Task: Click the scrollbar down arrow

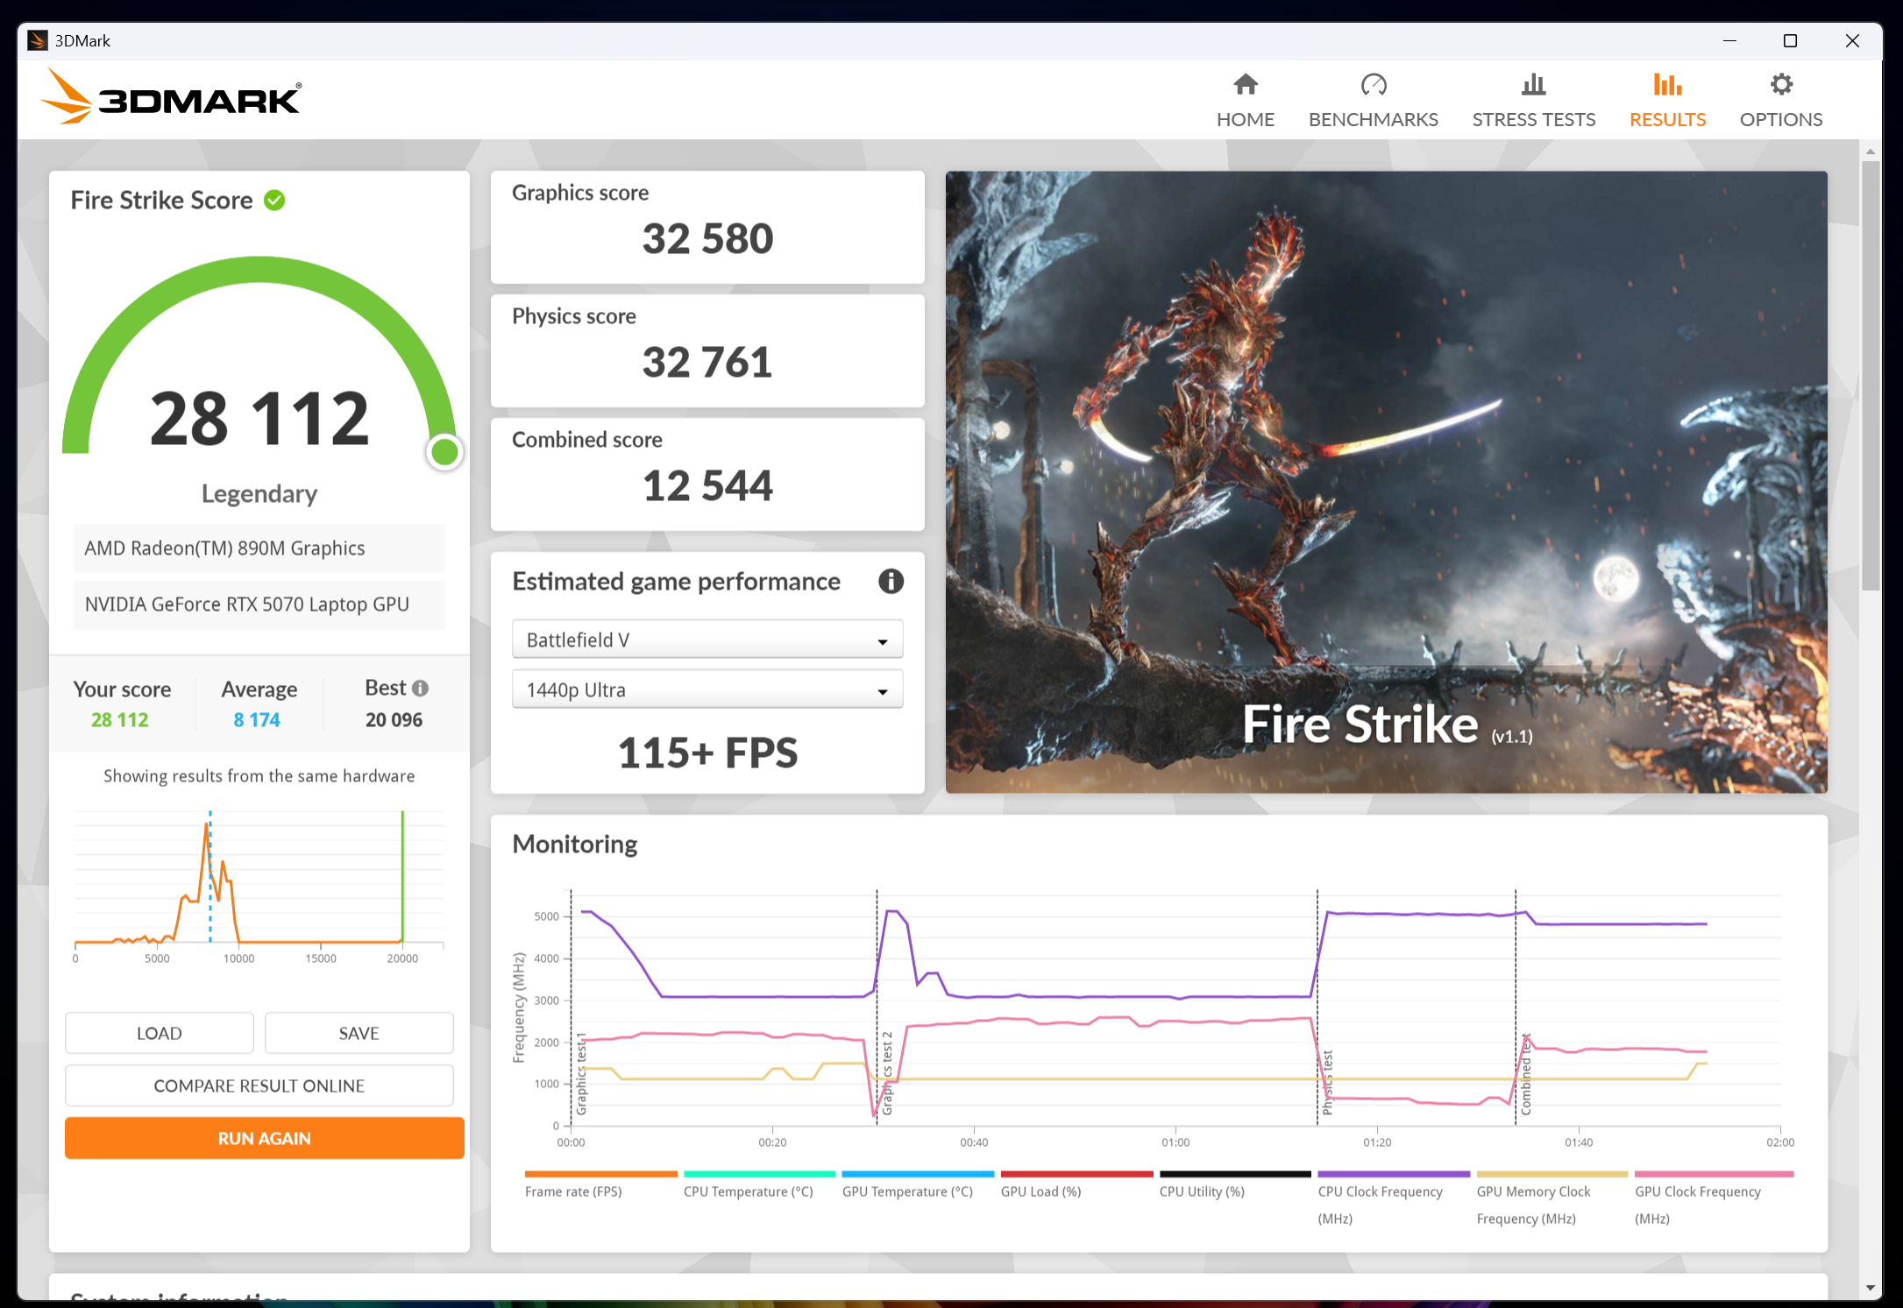Action: click(x=1871, y=1288)
